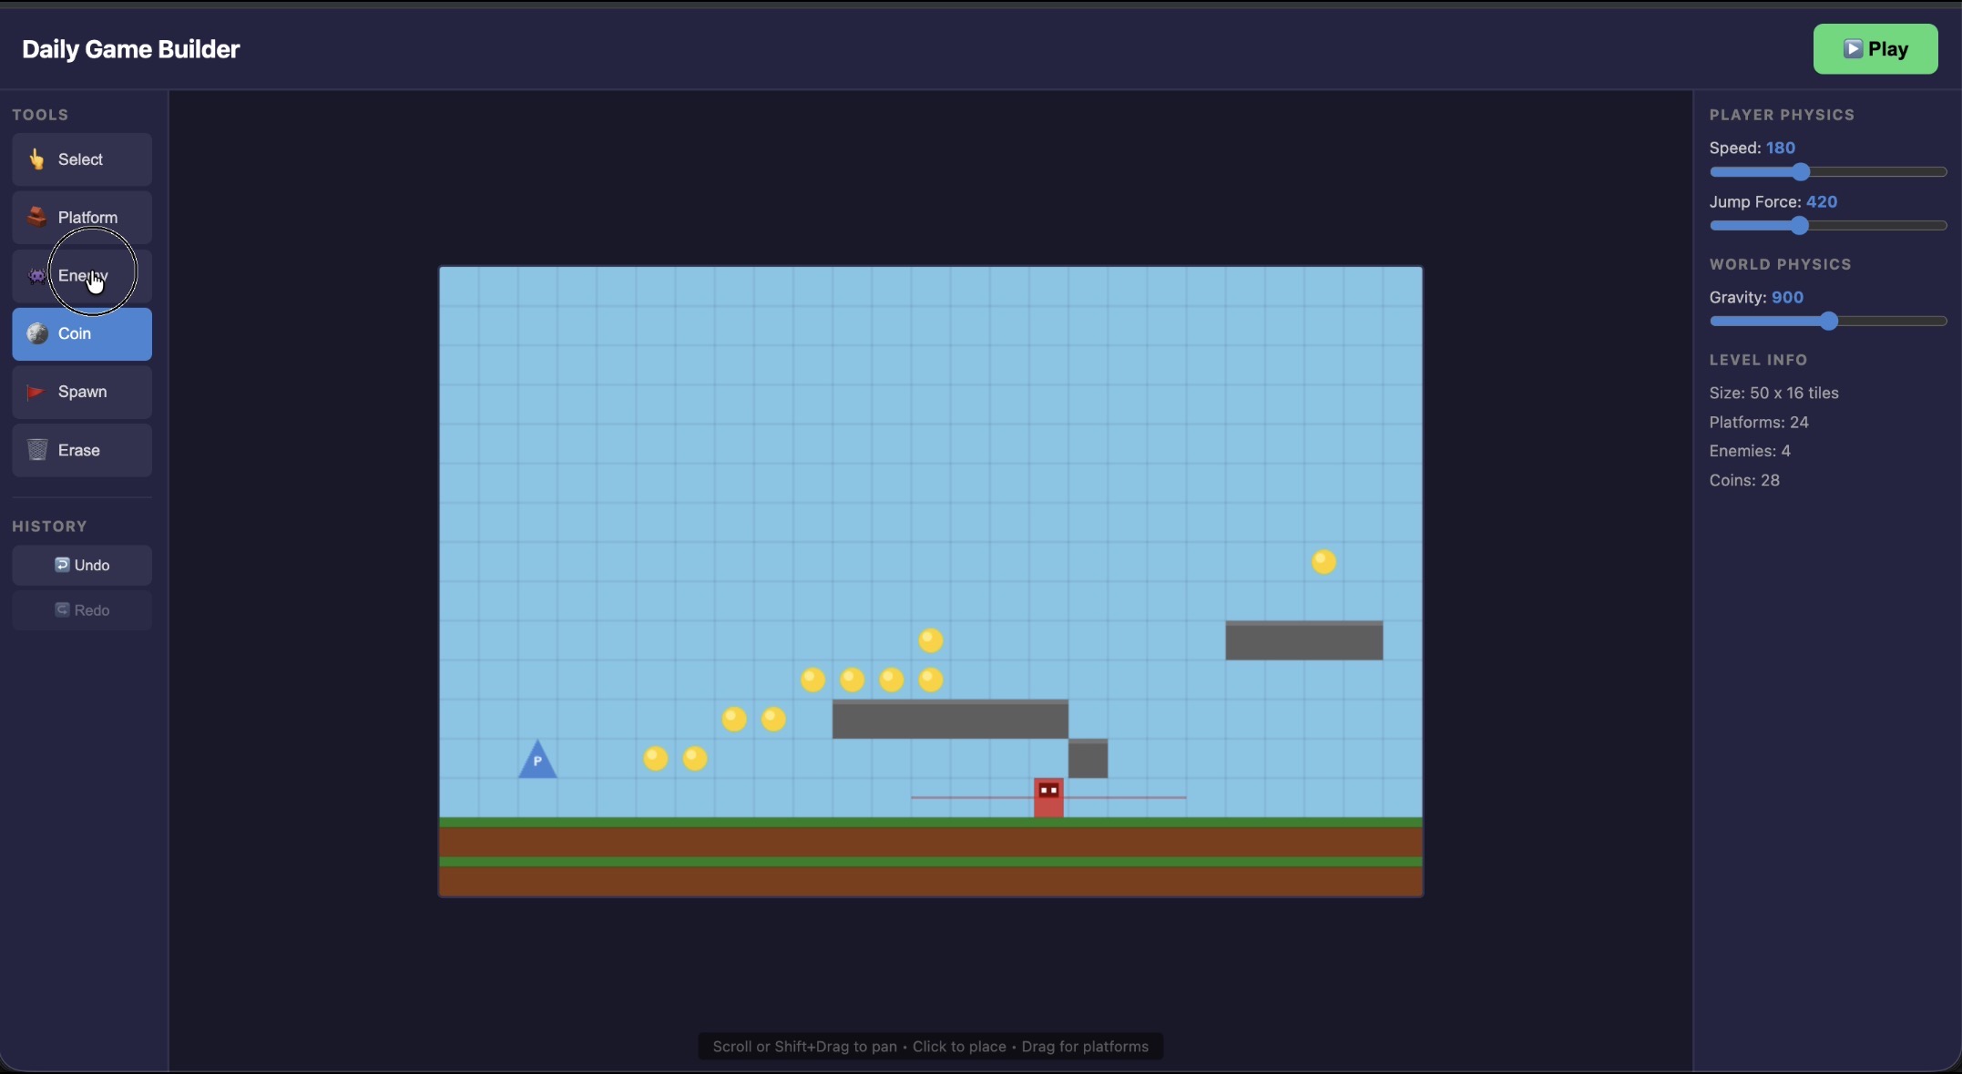Viewport: 1962px width, 1074px height.
Task: Select the Erase tool
Action: coord(81,450)
